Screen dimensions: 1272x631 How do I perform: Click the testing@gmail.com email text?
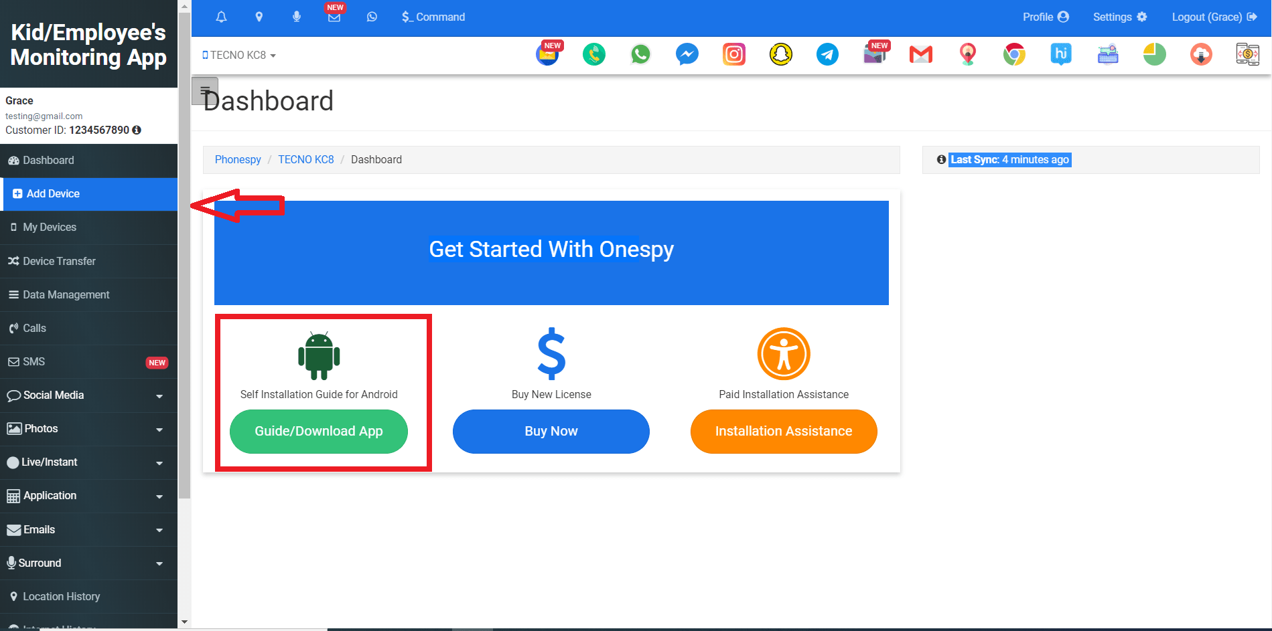44,116
